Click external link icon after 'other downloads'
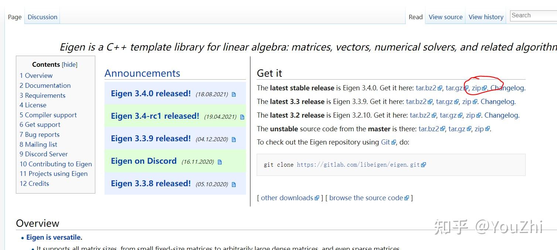557x250 pixels. pyautogui.click(x=317, y=198)
